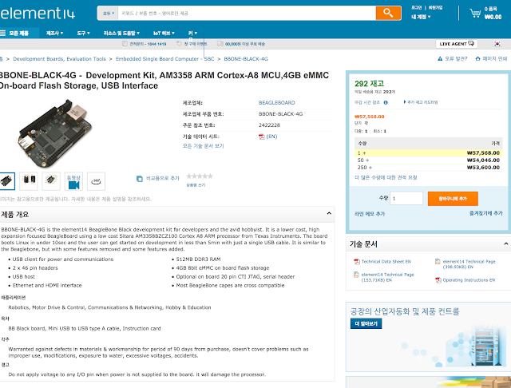This screenshot has height=388, width=511.
Task: Open the hamburger all-products menu
Action: (x=2, y=33)
